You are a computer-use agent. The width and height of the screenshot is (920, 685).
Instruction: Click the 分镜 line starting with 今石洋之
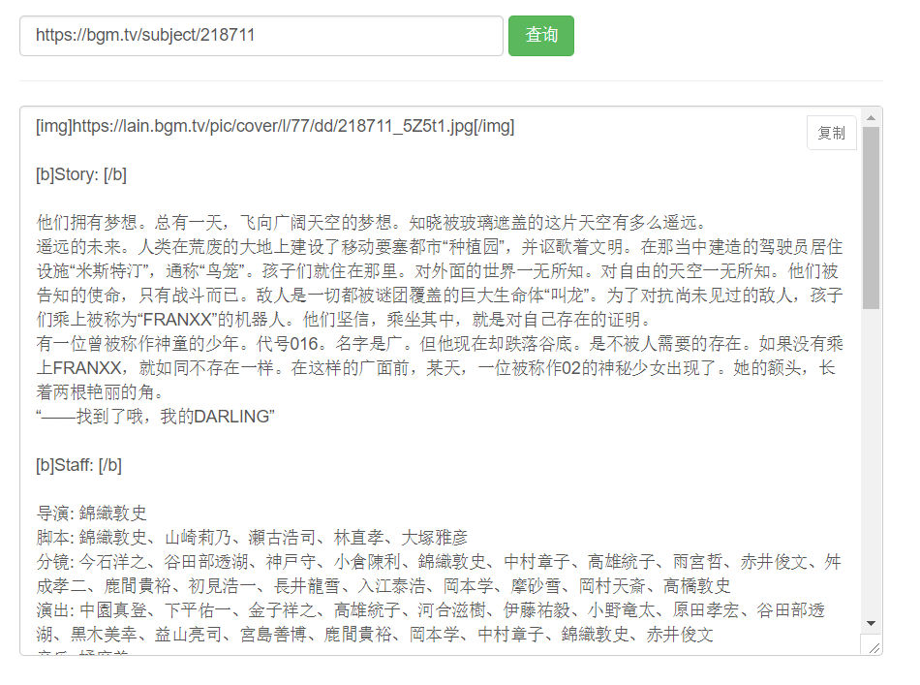coord(439,574)
